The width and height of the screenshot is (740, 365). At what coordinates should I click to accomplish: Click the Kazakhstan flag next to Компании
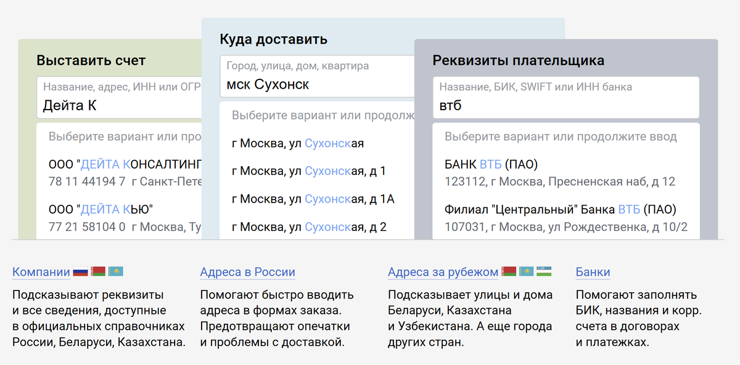pyautogui.click(x=115, y=271)
